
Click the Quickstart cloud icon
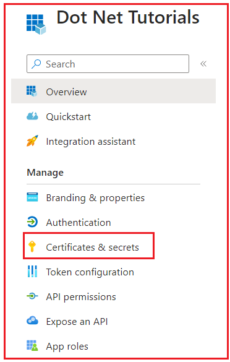click(32, 116)
